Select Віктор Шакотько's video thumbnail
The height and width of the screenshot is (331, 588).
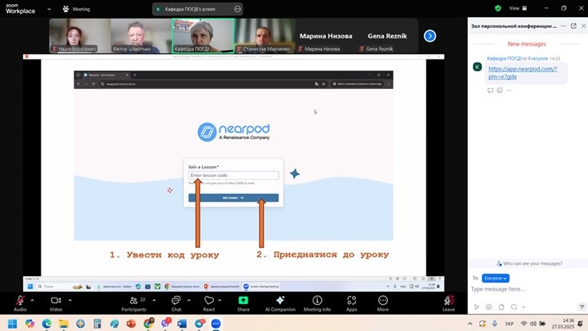141,36
